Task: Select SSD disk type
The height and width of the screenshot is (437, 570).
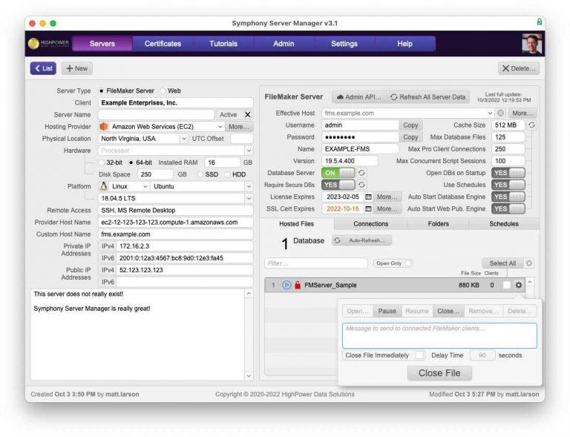Action: click(200, 175)
